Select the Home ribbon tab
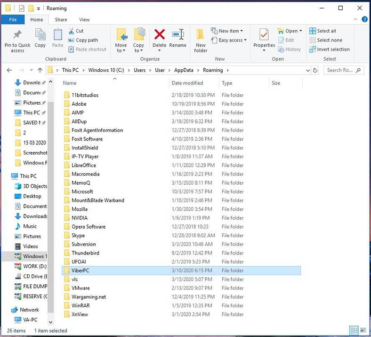 pyautogui.click(x=37, y=20)
